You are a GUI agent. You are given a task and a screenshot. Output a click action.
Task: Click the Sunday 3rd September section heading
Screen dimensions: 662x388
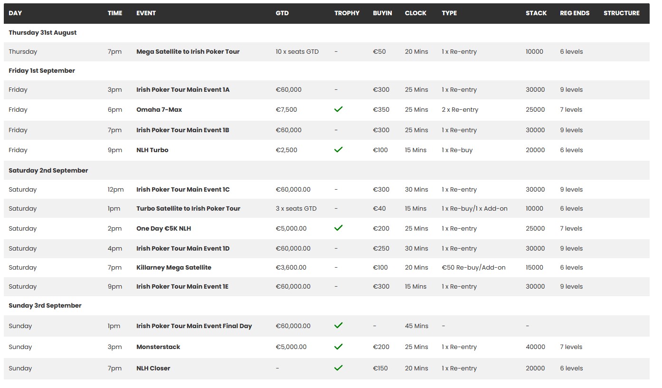45,305
